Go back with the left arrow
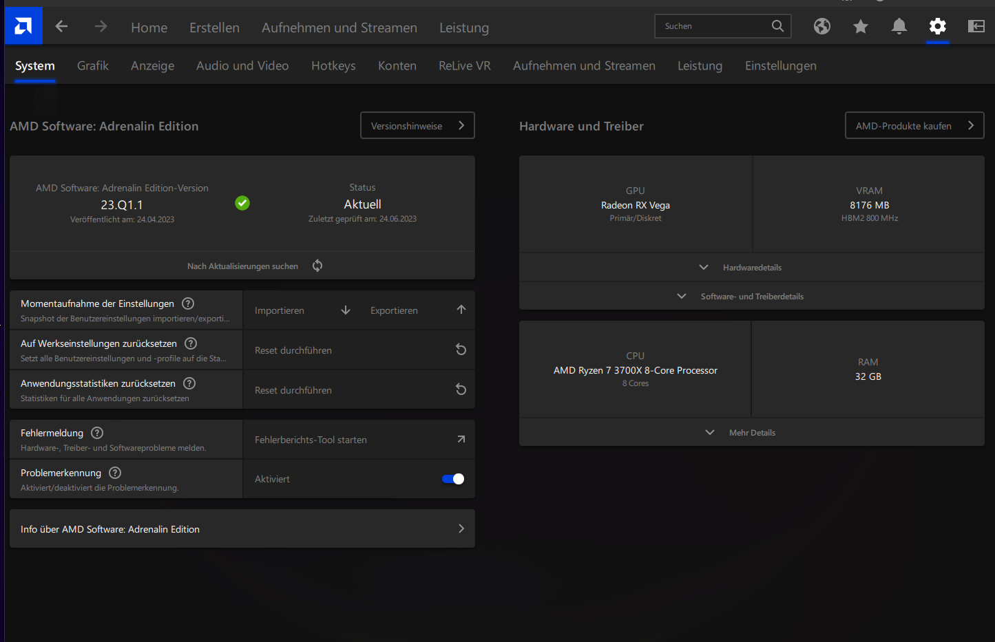 [x=62, y=26]
